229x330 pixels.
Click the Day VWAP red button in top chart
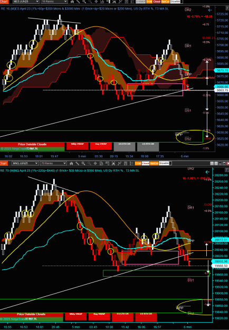101,146
